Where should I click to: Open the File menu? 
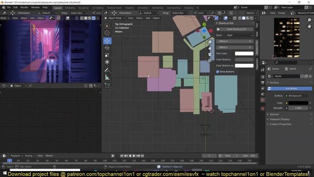click(9, 8)
